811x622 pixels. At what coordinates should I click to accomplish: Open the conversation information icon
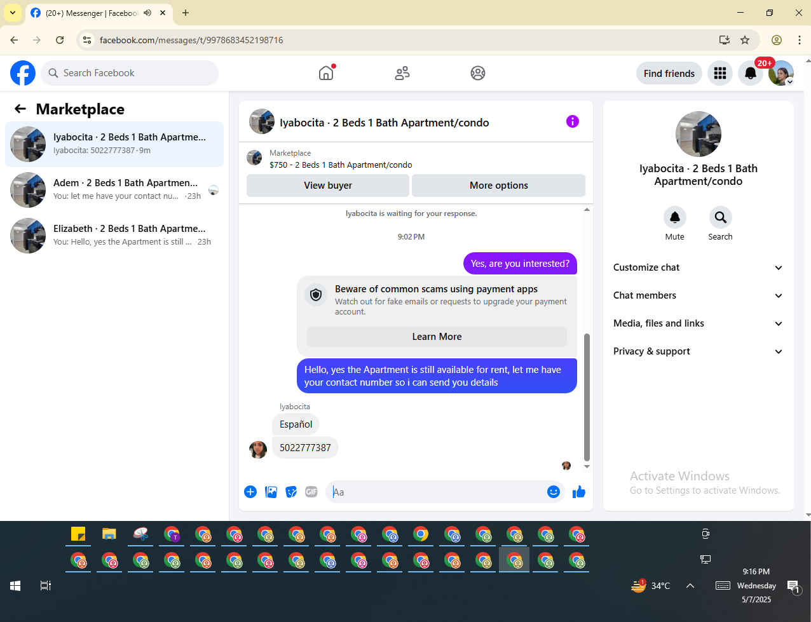[x=573, y=121]
